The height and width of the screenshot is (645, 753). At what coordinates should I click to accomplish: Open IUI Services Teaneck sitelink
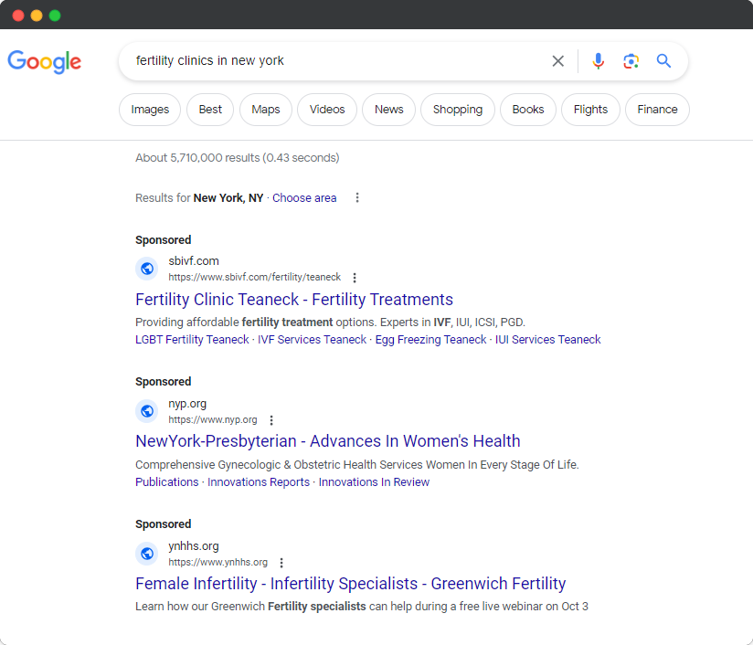[548, 340]
